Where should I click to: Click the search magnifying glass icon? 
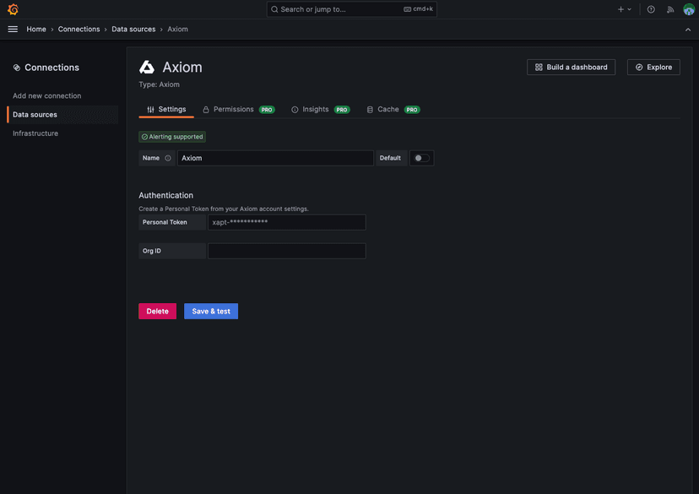click(274, 8)
